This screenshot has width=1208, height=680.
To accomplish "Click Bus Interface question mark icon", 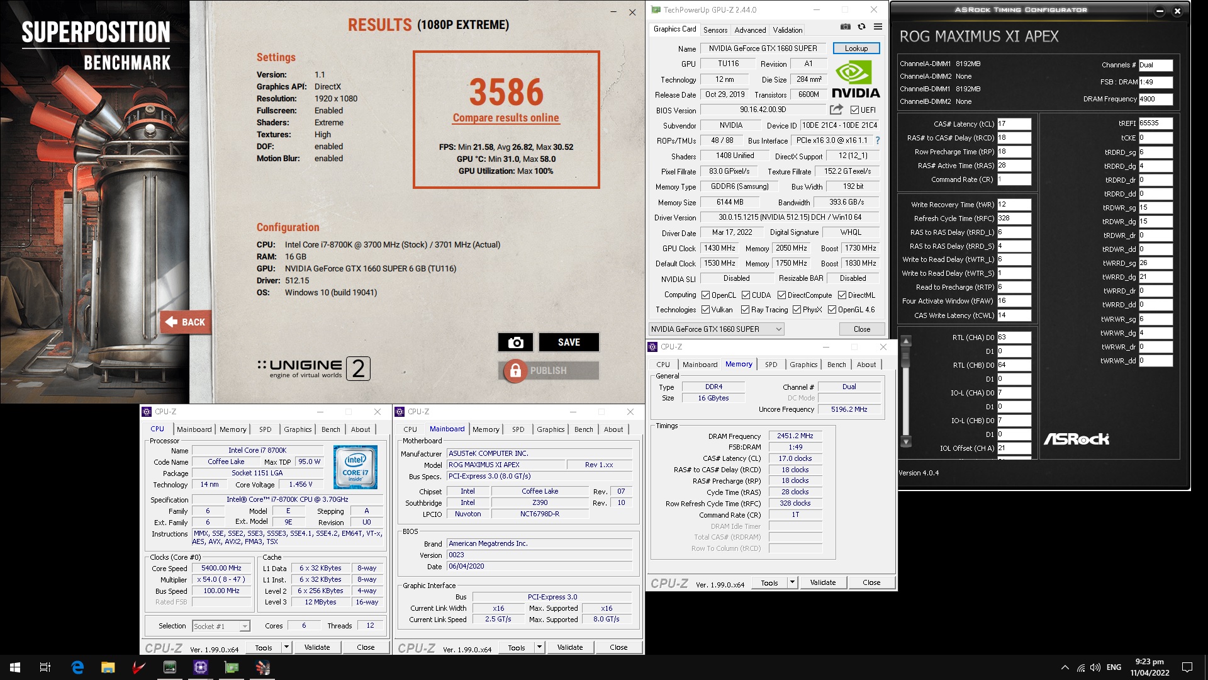I will [x=878, y=140].
